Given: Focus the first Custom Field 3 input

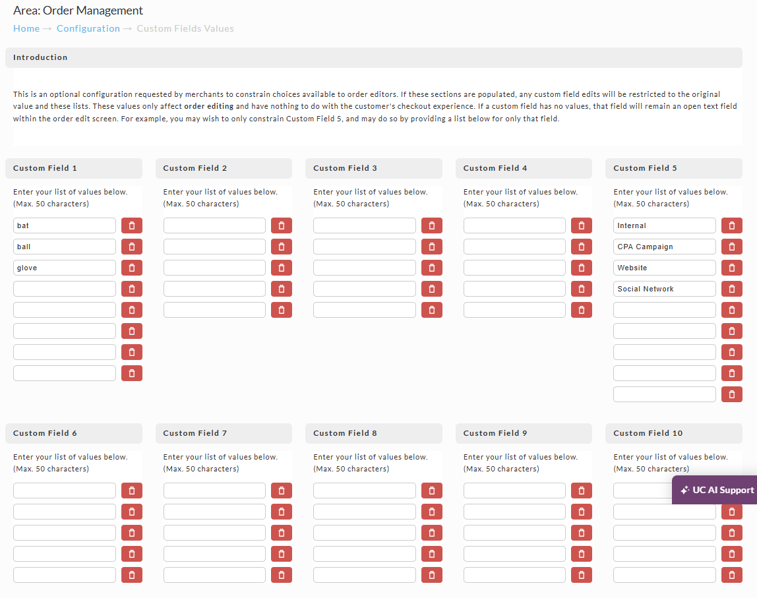Looking at the screenshot, I should 365,225.
